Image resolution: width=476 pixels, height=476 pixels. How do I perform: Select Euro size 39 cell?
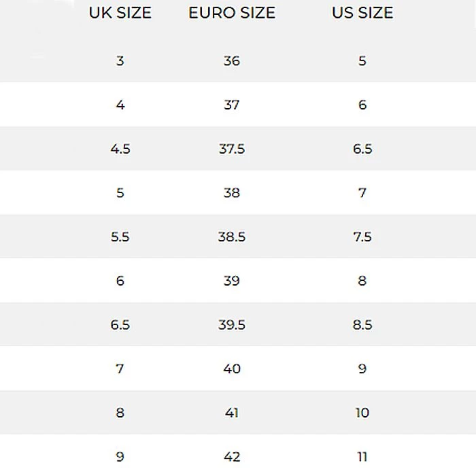232,280
